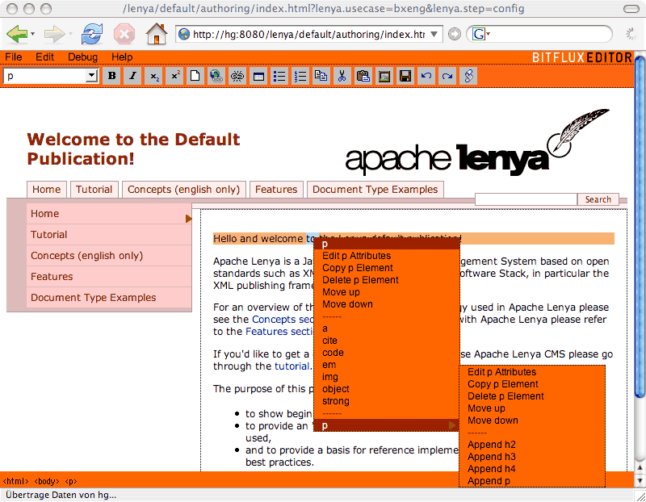Screen dimensions: 646x502
Task: Click the undo arrow icon
Action: pos(426,76)
